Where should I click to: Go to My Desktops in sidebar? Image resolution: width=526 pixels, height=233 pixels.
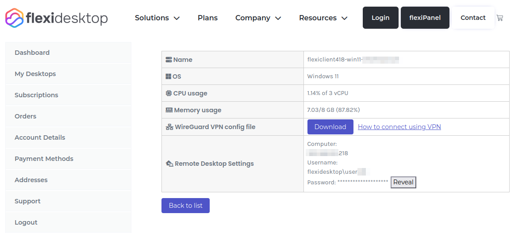(35, 74)
